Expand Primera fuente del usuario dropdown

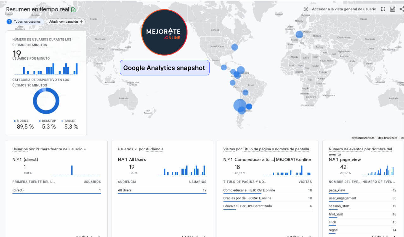click(x=85, y=149)
